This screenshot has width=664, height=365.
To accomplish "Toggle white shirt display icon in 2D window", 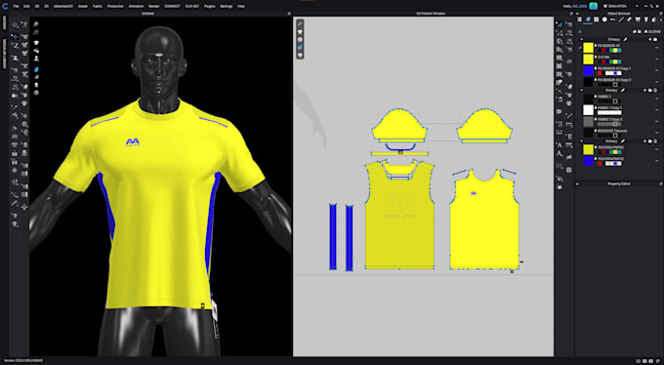I will pos(300,31).
